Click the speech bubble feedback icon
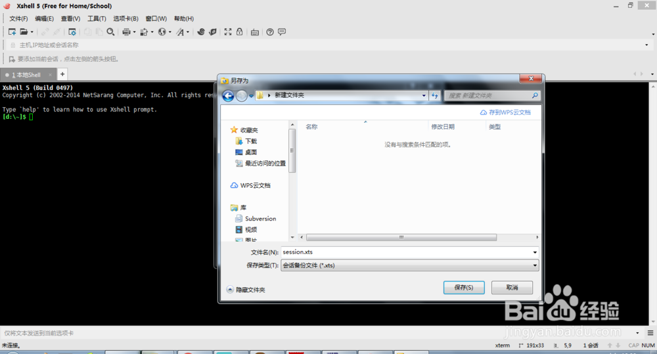 (x=282, y=32)
